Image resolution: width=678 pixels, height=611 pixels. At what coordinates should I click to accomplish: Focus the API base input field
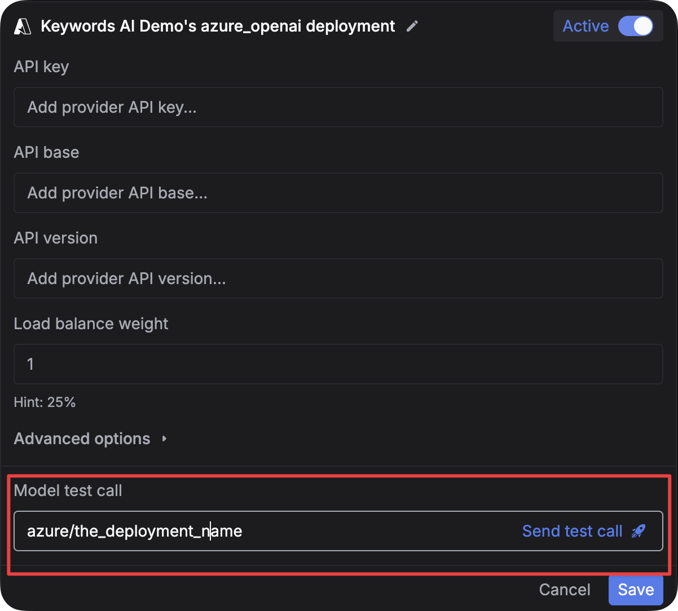click(338, 193)
